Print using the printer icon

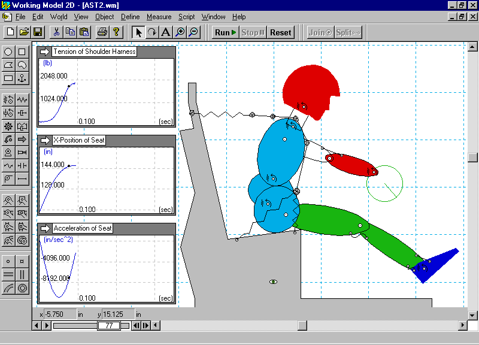click(x=102, y=32)
